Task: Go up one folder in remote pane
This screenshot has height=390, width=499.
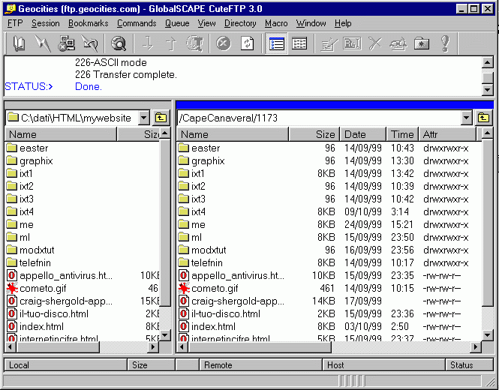Action: pyautogui.click(x=483, y=118)
